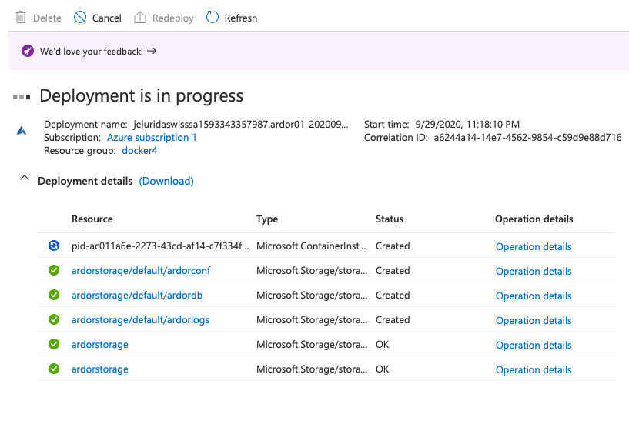Click the Status column header
This screenshot has width=629, height=441.
(390, 219)
